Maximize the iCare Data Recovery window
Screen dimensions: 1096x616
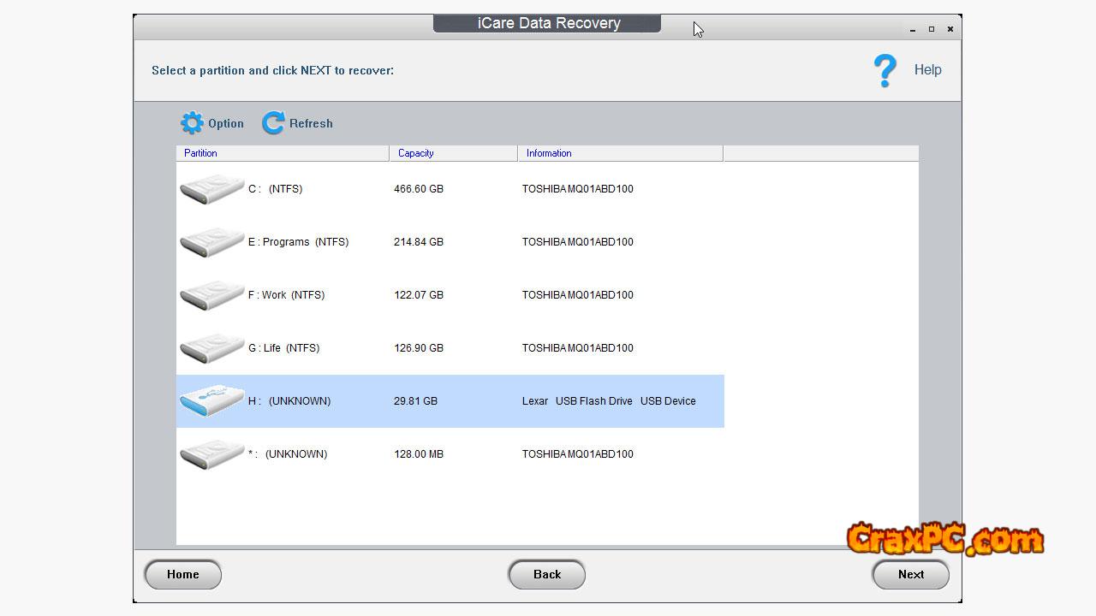[x=932, y=29]
